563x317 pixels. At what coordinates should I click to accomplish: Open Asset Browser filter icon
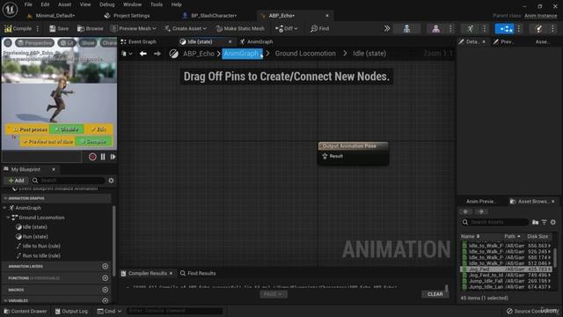545,223
